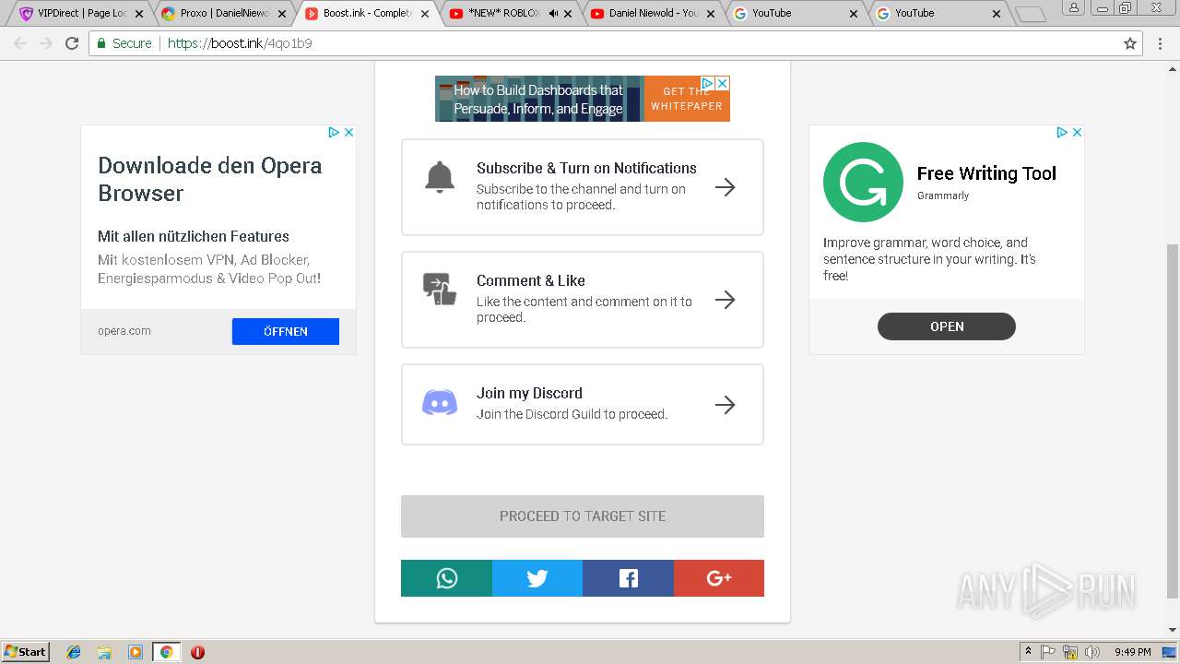Click the arrow on Comment & Like card

pos(726,300)
